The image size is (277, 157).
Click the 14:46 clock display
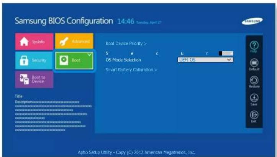click(126, 21)
